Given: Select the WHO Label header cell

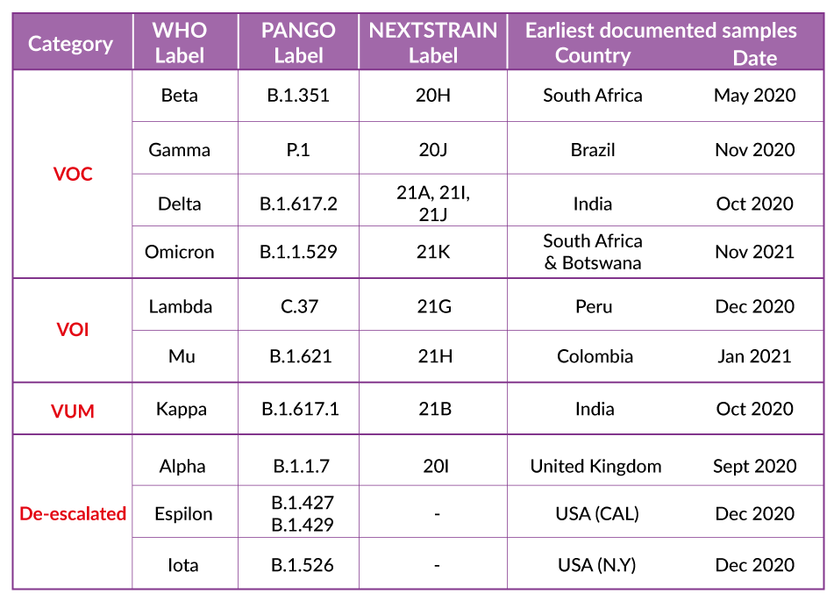Looking at the screenshot, I should 179,43.
